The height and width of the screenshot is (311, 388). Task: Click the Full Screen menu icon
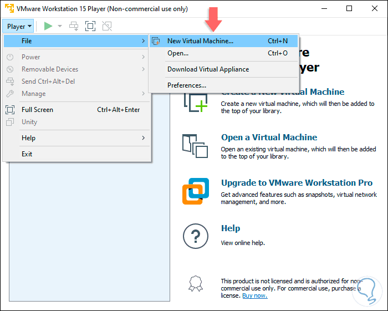pos(10,110)
